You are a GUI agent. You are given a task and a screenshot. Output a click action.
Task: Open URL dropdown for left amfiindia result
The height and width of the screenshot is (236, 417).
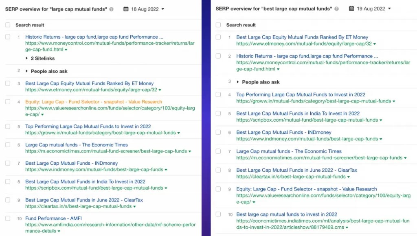[x=59, y=231]
